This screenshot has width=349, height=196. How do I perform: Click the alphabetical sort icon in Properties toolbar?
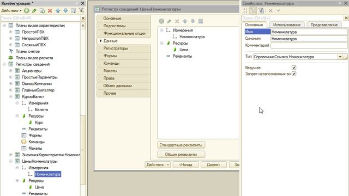click(x=245, y=10)
